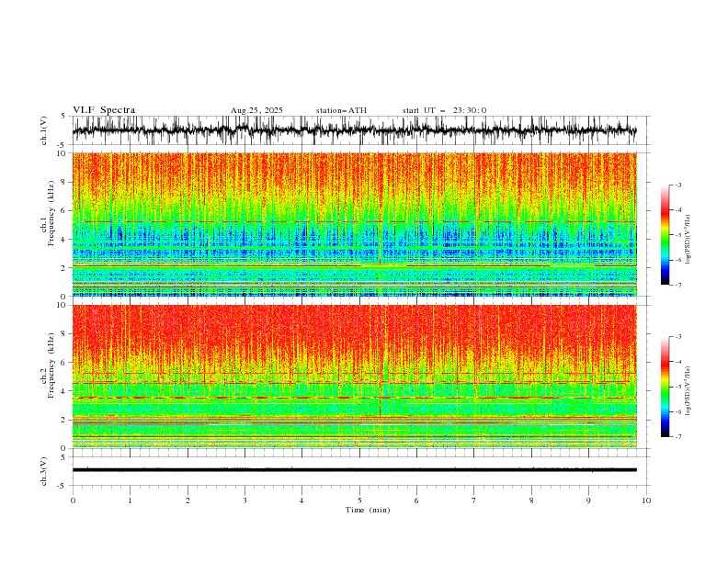Click the 'Time (min)' axis label
Viewport: 728px width, 562px height.
368,510
